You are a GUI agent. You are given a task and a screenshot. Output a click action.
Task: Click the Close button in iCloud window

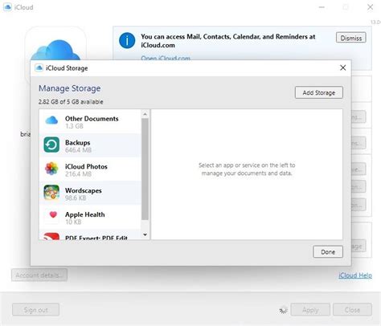352,310
